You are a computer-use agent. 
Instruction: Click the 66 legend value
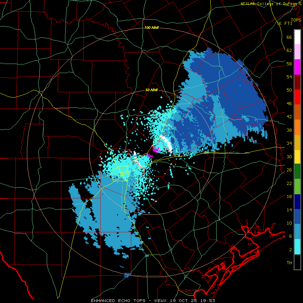pyautogui.click(x=289, y=37)
